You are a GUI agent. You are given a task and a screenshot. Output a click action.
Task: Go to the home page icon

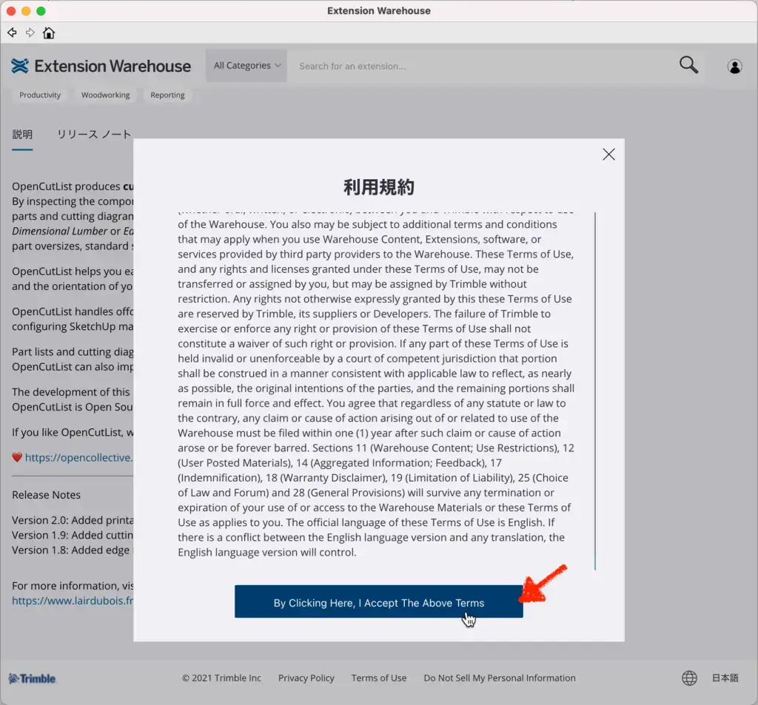(49, 33)
